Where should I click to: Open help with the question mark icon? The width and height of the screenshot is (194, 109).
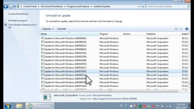pyautogui.click(x=187, y=29)
